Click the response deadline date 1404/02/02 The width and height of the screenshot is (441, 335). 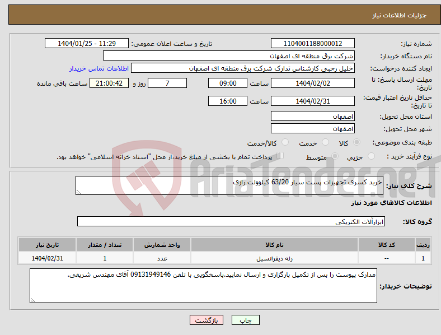312,83
